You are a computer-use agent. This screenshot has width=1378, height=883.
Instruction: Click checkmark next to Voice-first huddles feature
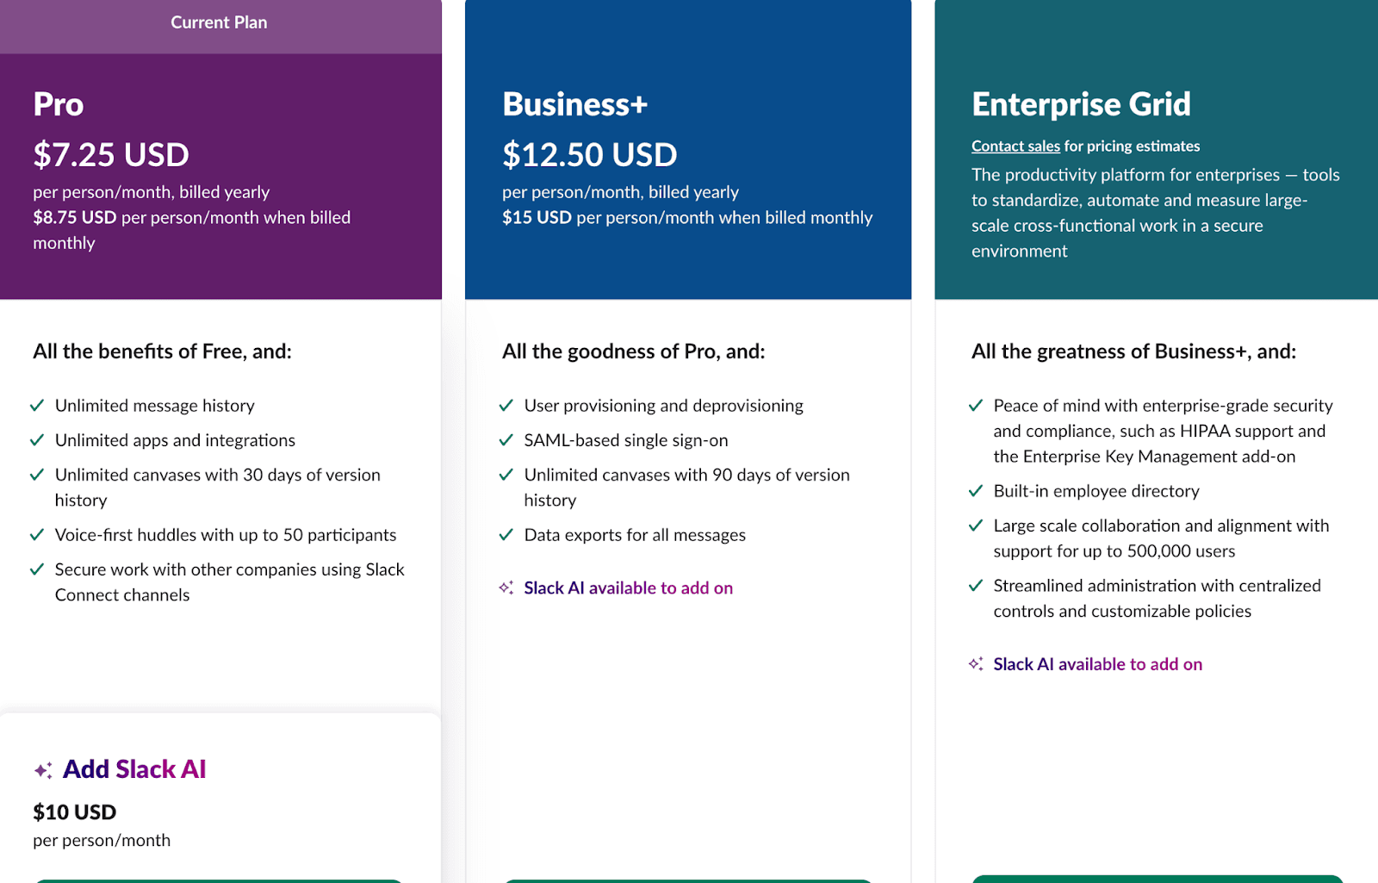pyautogui.click(x=37, y=535)
